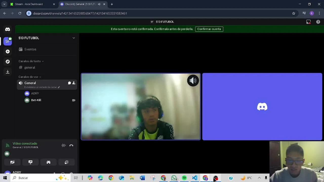Open a new browser tab

click(x=112, y=4)
